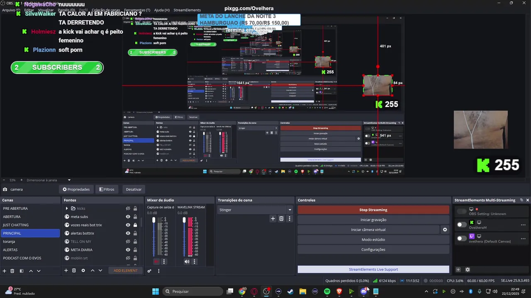Open Discord from the taskbar

tap(364, 291)
